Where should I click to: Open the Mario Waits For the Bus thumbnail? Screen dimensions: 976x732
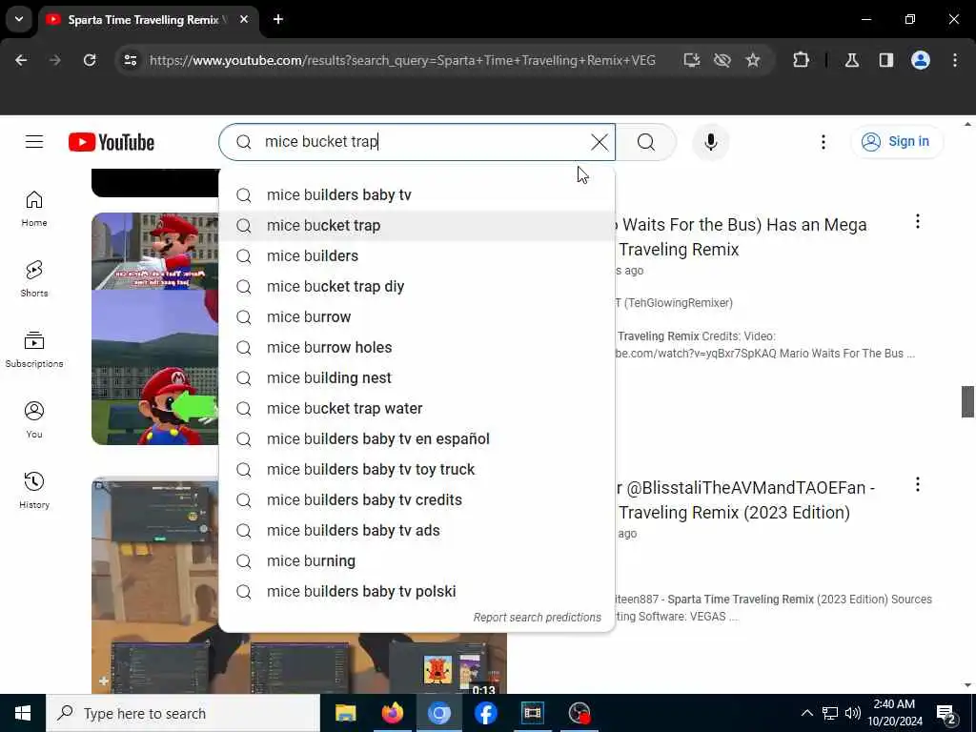155,329
